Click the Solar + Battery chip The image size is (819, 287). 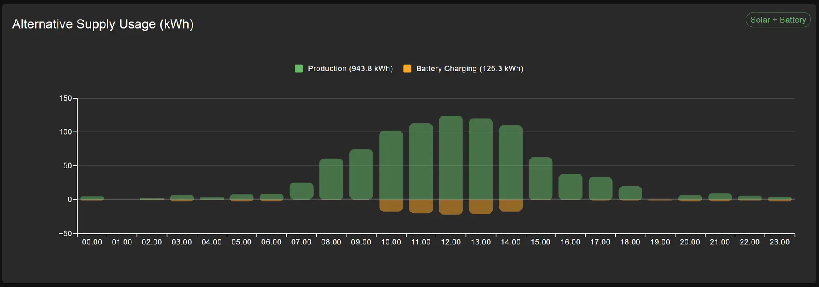tap(778, 20)
